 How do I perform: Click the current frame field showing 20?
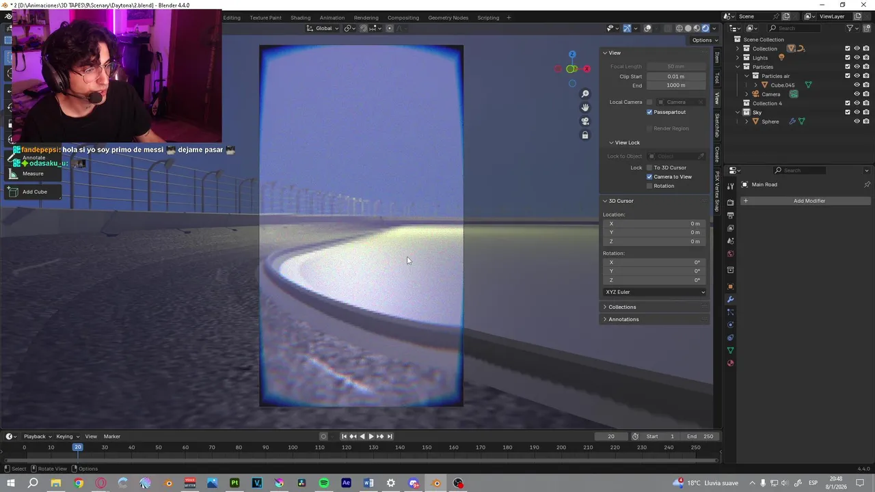pyautogui.click(x=610, y=437)
